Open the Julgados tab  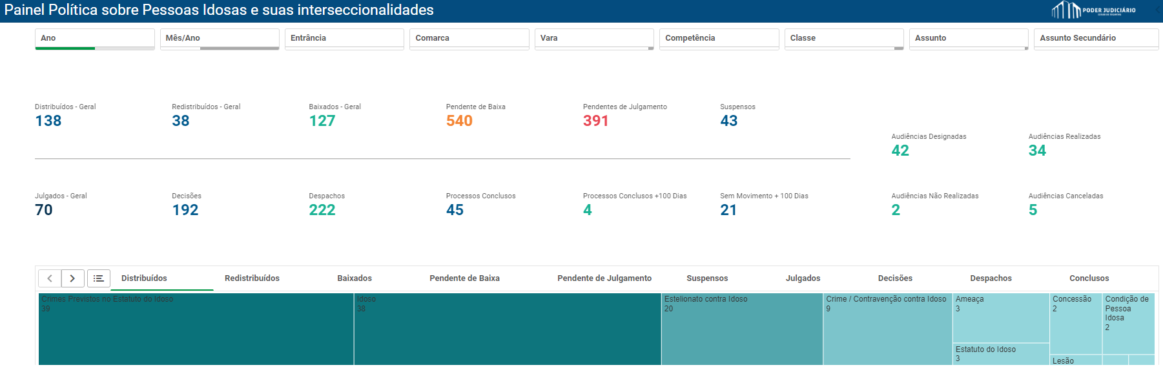pos(803,278)
